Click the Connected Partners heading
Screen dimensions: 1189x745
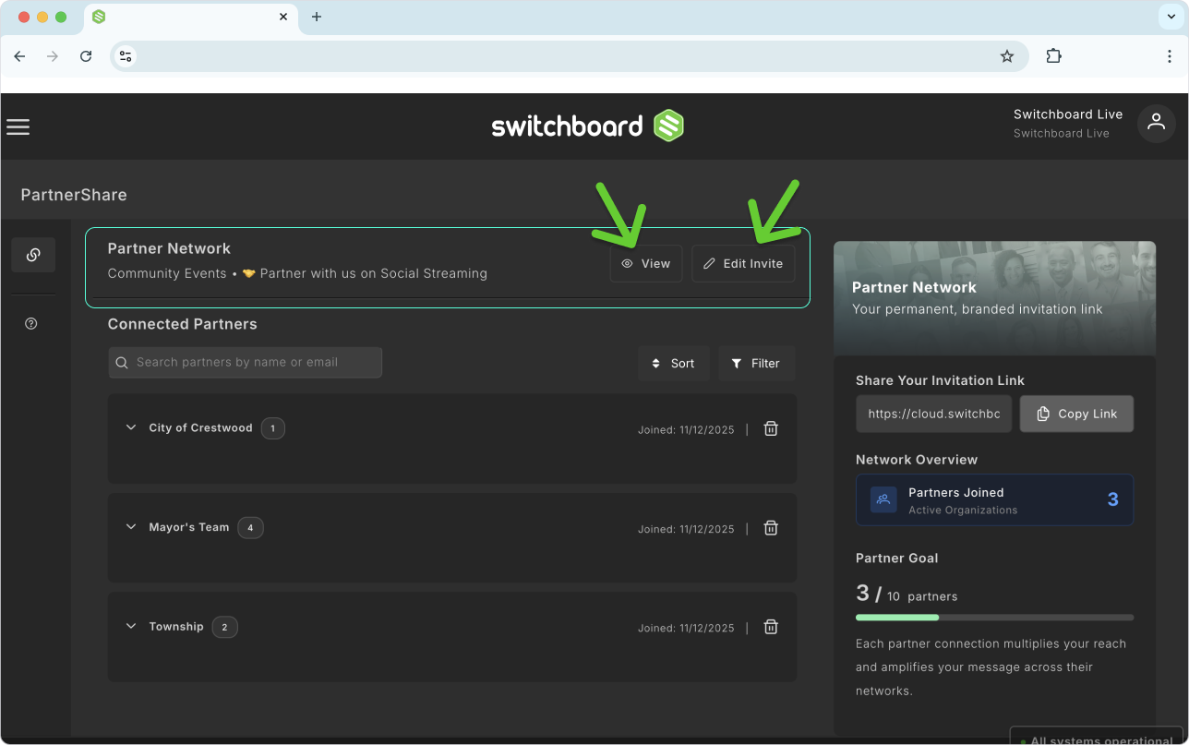[x=183, y=324]
